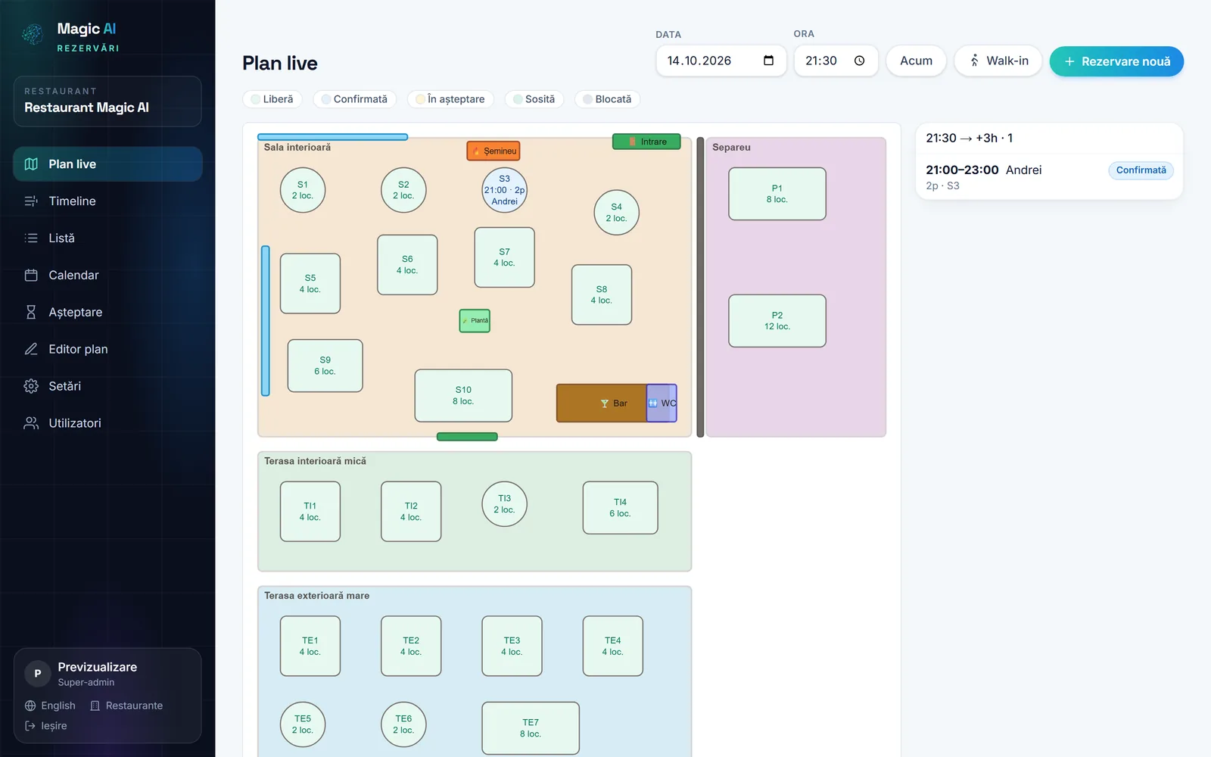The height and width of the screenshot is (757, 1211).
Task: Toggle the Blocată status filter
Action: point(608,99)
